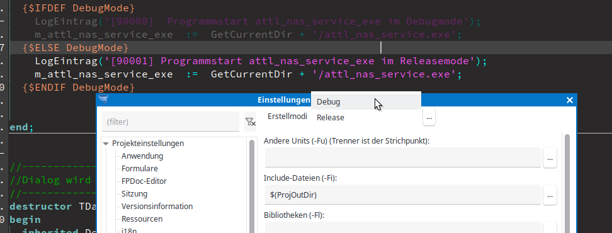Click the LogEintrag '[90000]' Debugmode line
612x233 pixels.
258,21
